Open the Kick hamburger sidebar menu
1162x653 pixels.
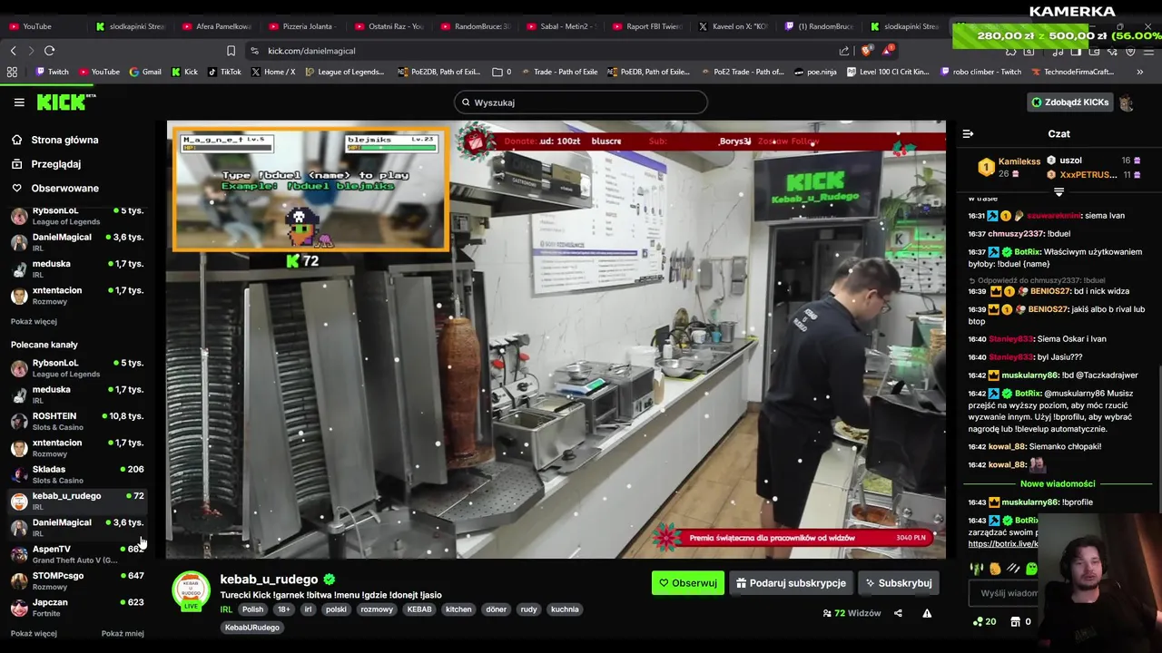[19, 102]
